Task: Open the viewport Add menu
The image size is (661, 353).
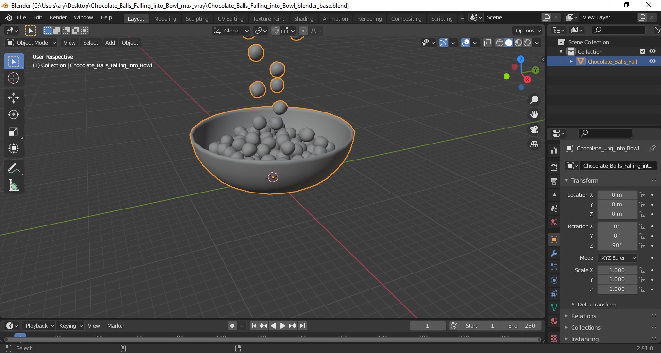Action: [110, 43]
